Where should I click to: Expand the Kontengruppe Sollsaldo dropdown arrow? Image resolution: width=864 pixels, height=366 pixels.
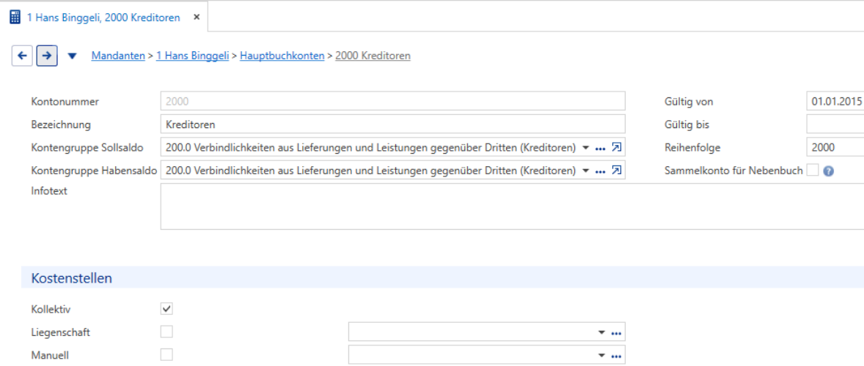pyautogui.click(x=586, y=148)
